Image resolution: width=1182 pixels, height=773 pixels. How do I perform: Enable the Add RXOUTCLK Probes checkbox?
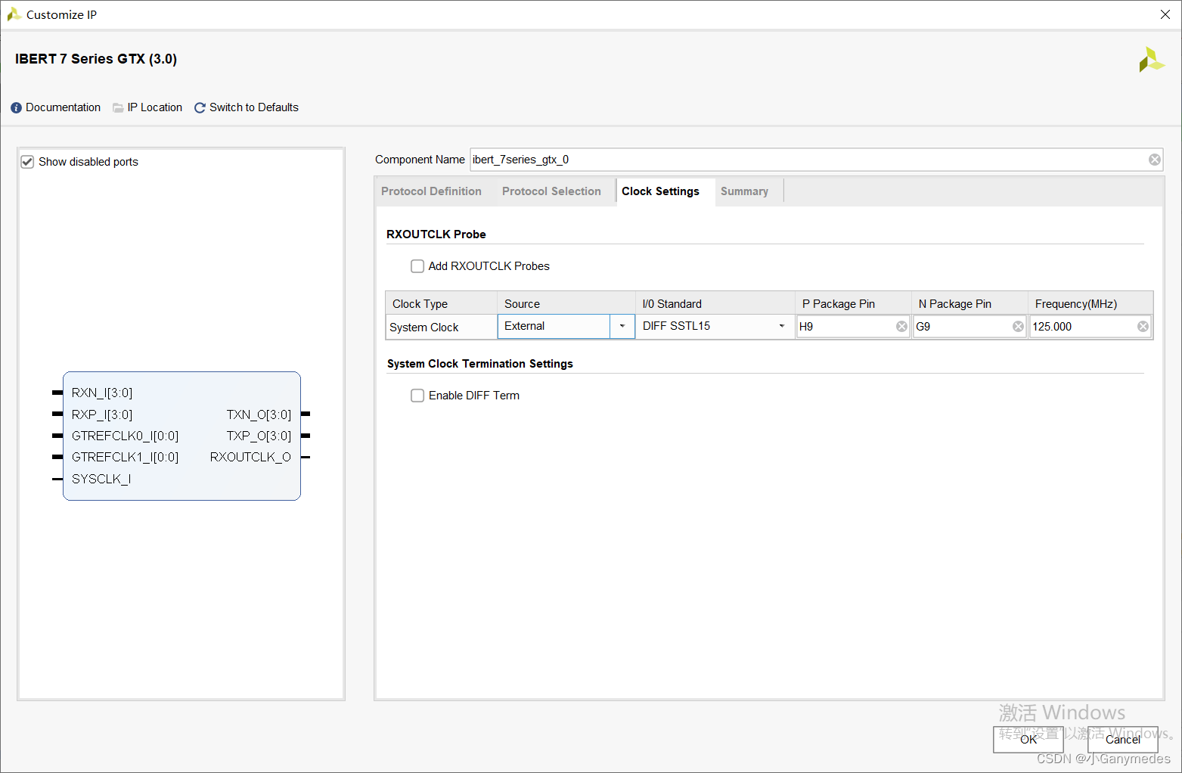417,266
